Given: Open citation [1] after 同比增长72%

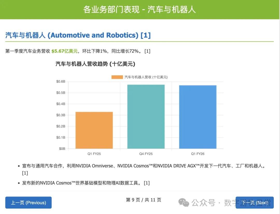Looking at the screenshot, I should [x=147, y=51].
